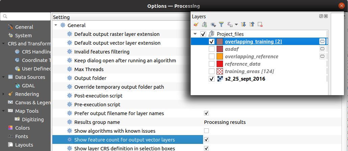The image size is (348, 151).
Task: Click the filter legend funnel icon
Action: click(x=221, y=24)
